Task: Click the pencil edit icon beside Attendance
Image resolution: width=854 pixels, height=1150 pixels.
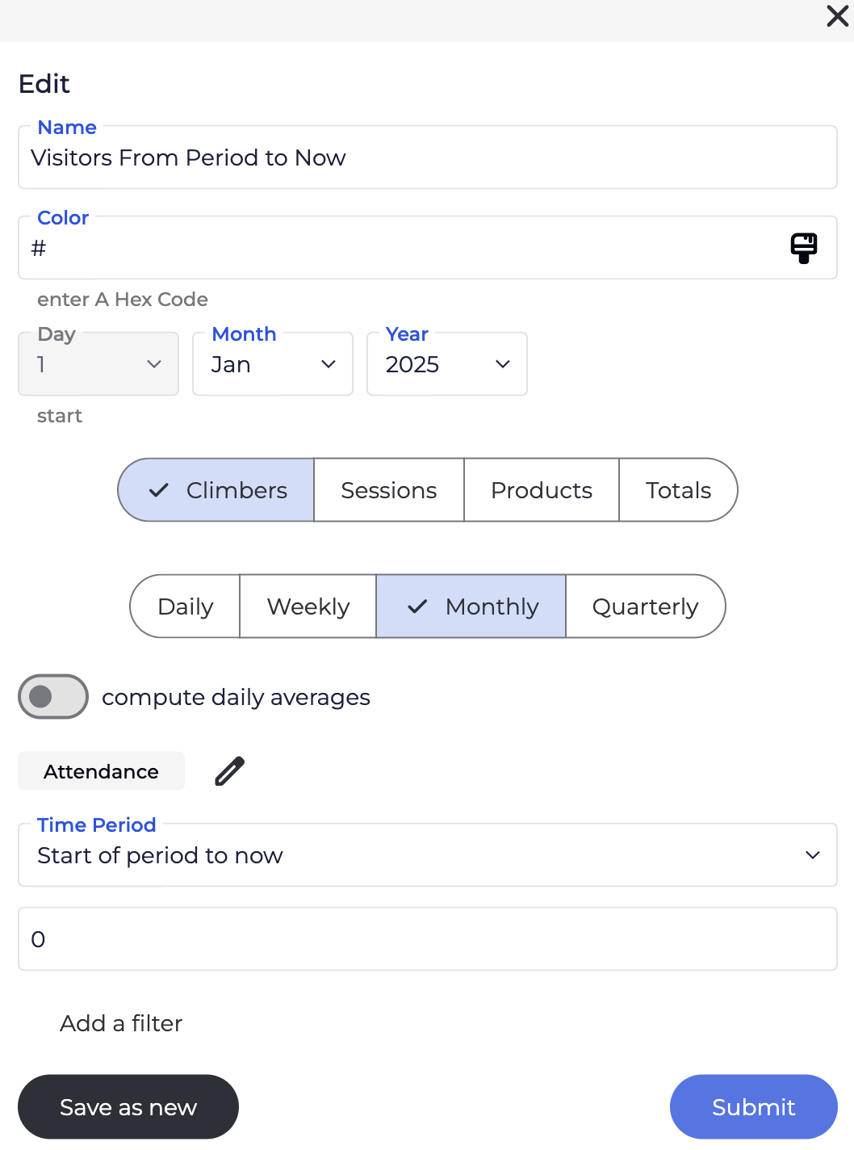Action: click(230, 771)
